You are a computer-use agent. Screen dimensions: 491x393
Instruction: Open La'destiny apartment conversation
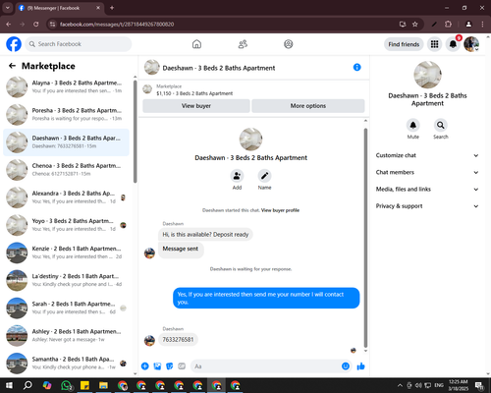click(x=66, y=280)
